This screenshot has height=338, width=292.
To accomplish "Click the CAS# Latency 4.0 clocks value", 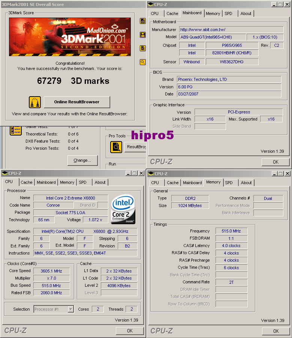I will click(231, 246).
